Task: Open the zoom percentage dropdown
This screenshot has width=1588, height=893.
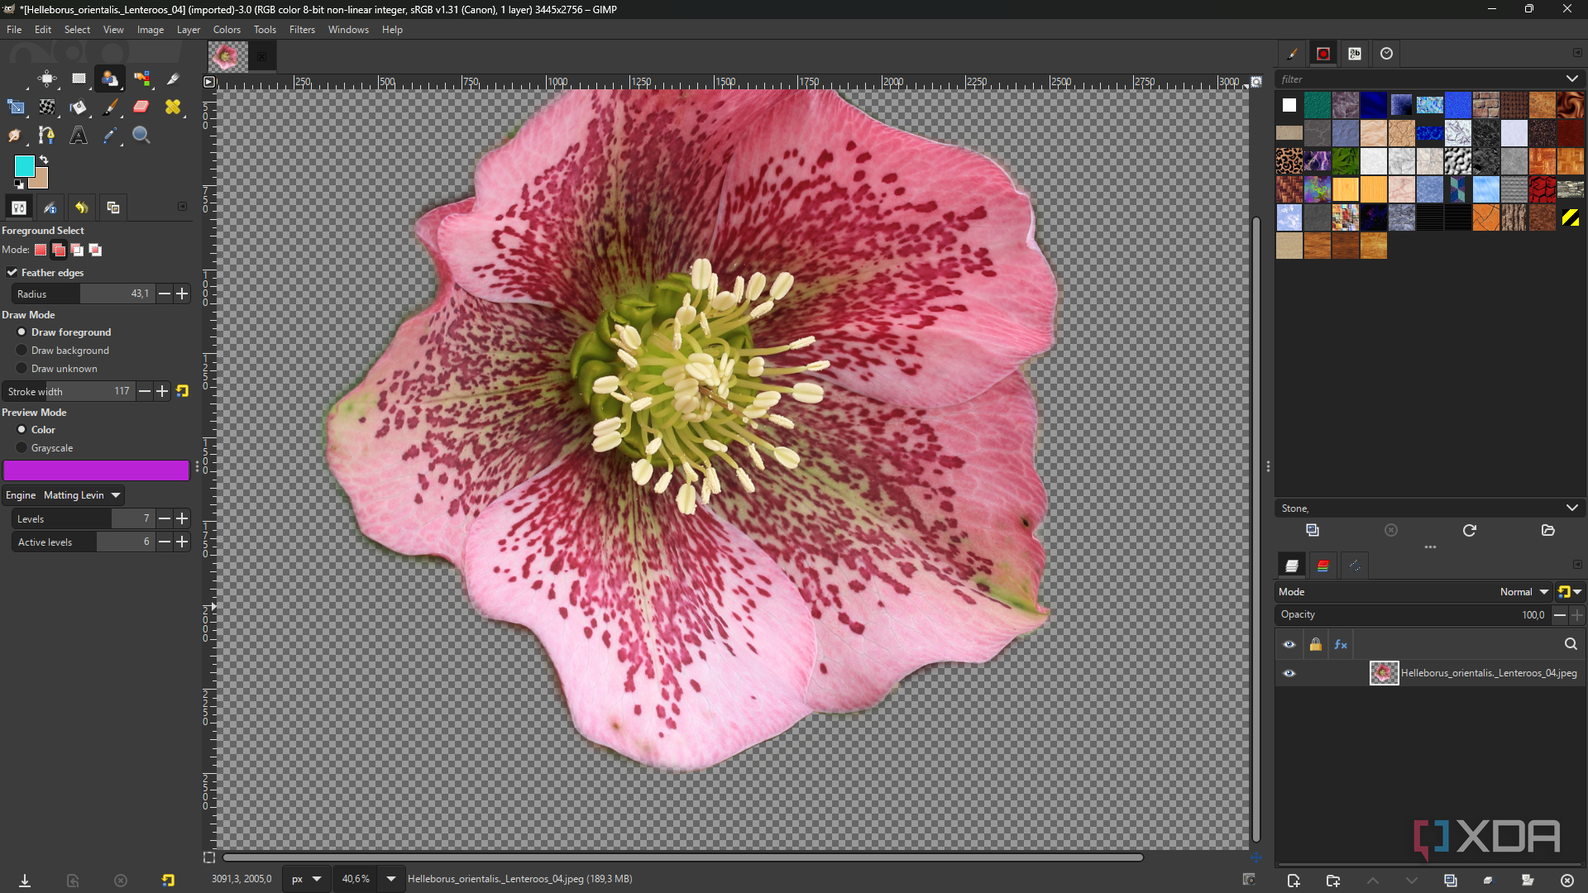Action: pos(391,879)
